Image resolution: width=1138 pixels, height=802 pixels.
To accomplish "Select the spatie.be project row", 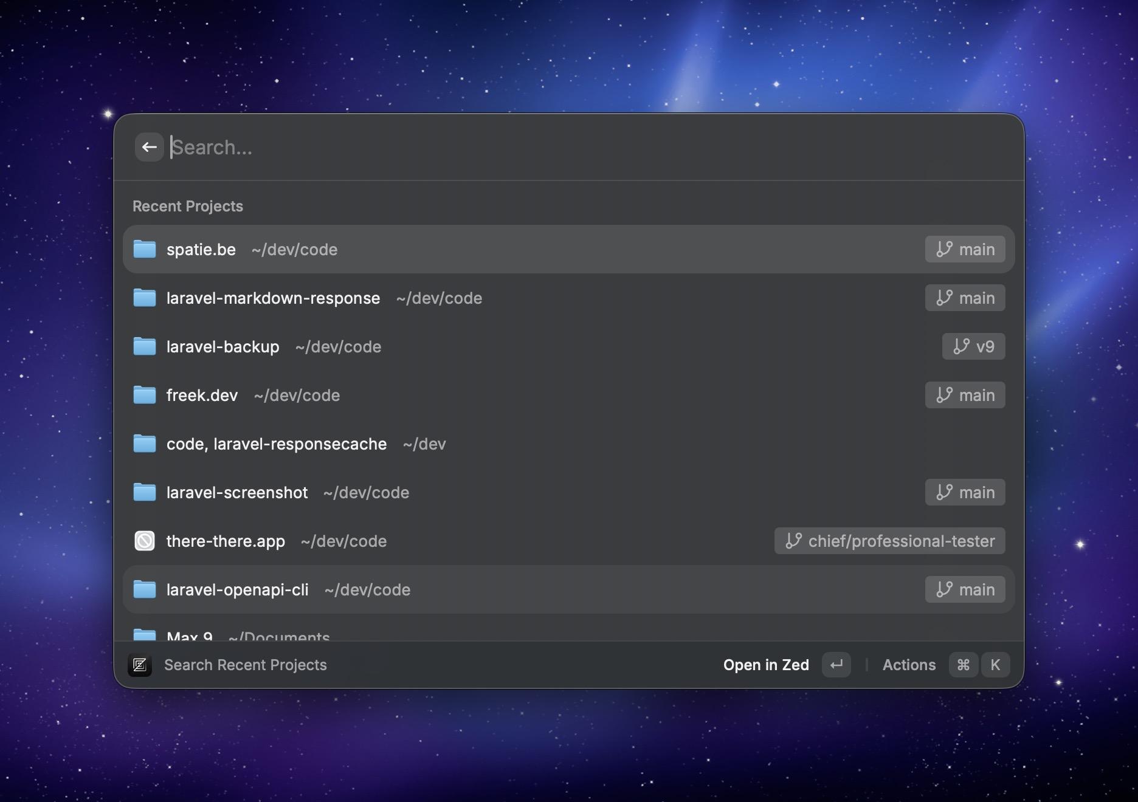I will pyautogui.click(x=426, y=249).
